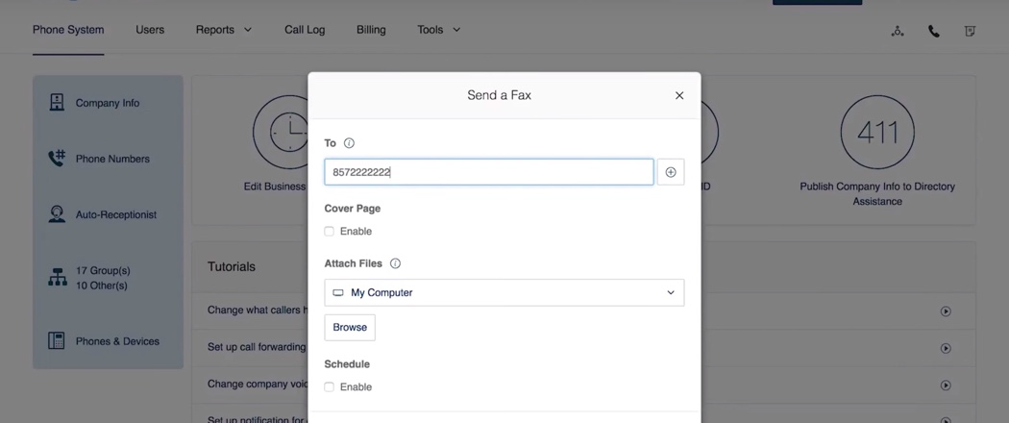
Task: Go to the Billing tab
Action: click(371, 30)
